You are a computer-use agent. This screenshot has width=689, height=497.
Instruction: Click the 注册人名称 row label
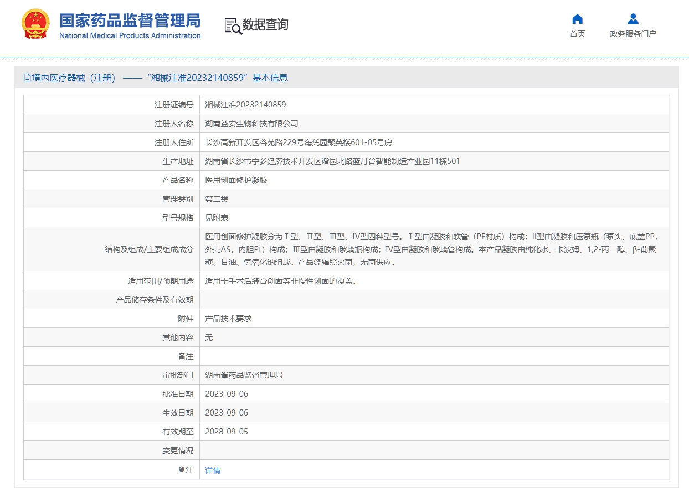click(x=174, y=124)
